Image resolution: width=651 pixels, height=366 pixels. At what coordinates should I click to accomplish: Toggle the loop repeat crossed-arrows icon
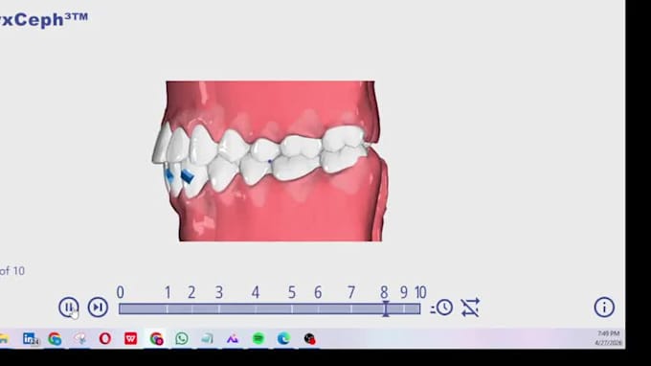coord(470,308)
